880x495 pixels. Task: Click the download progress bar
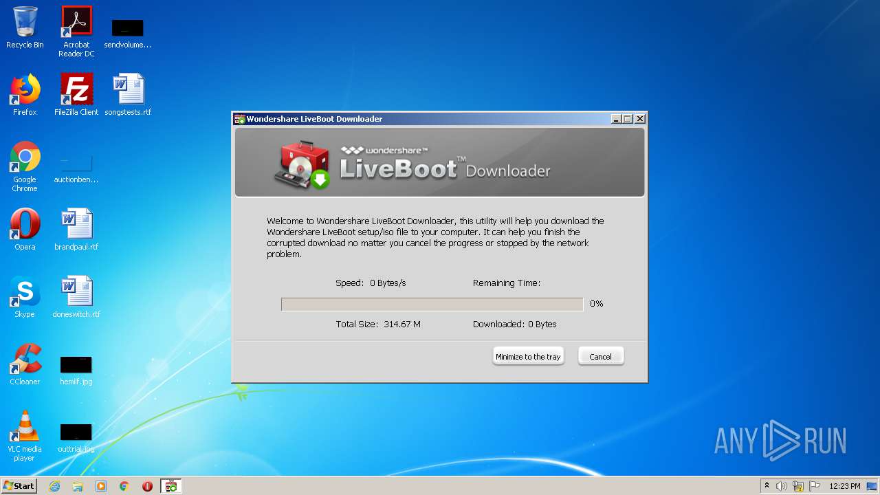point(432,305)
